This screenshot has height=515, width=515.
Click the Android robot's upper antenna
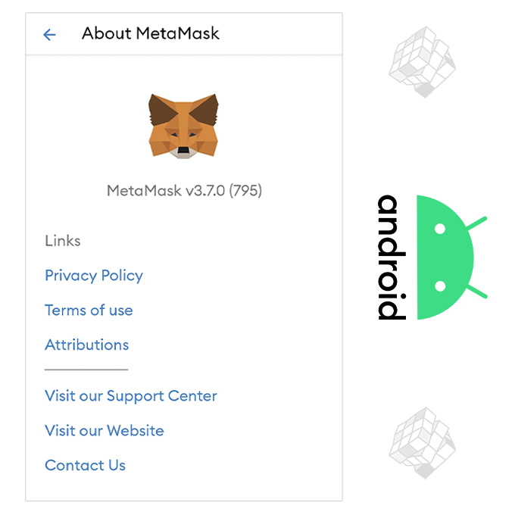pos(476,224)
